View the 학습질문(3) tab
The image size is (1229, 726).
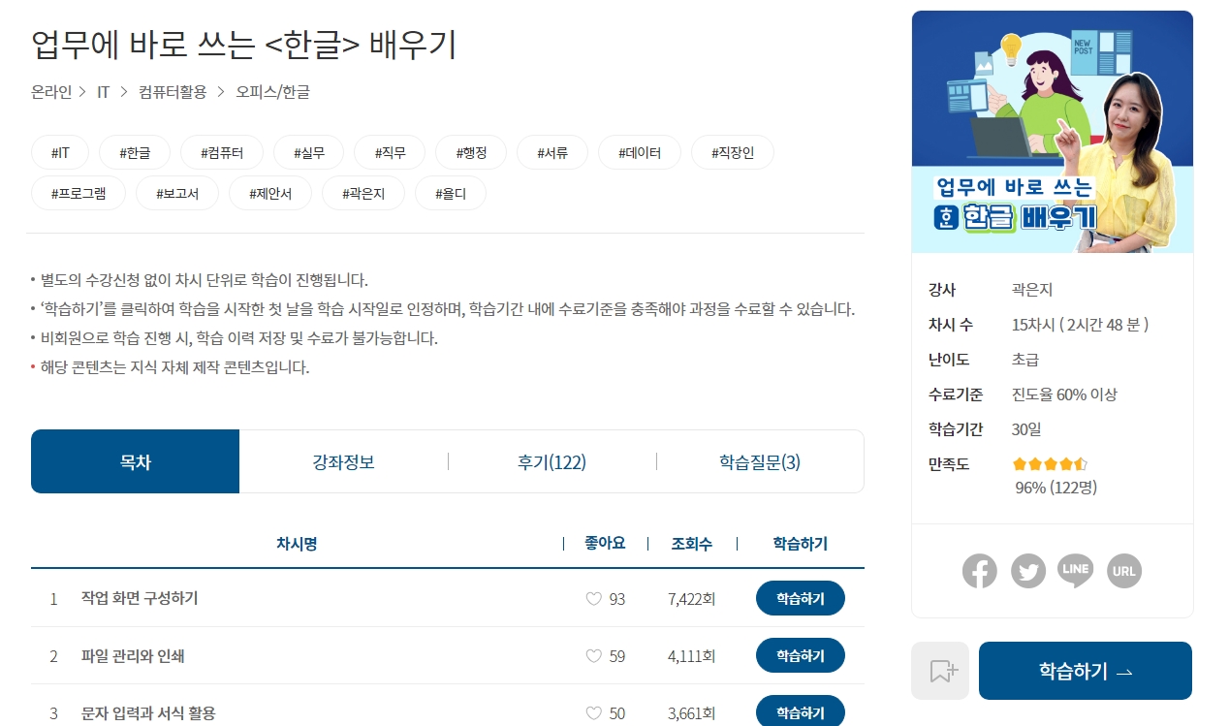click(x=760, y=461)
